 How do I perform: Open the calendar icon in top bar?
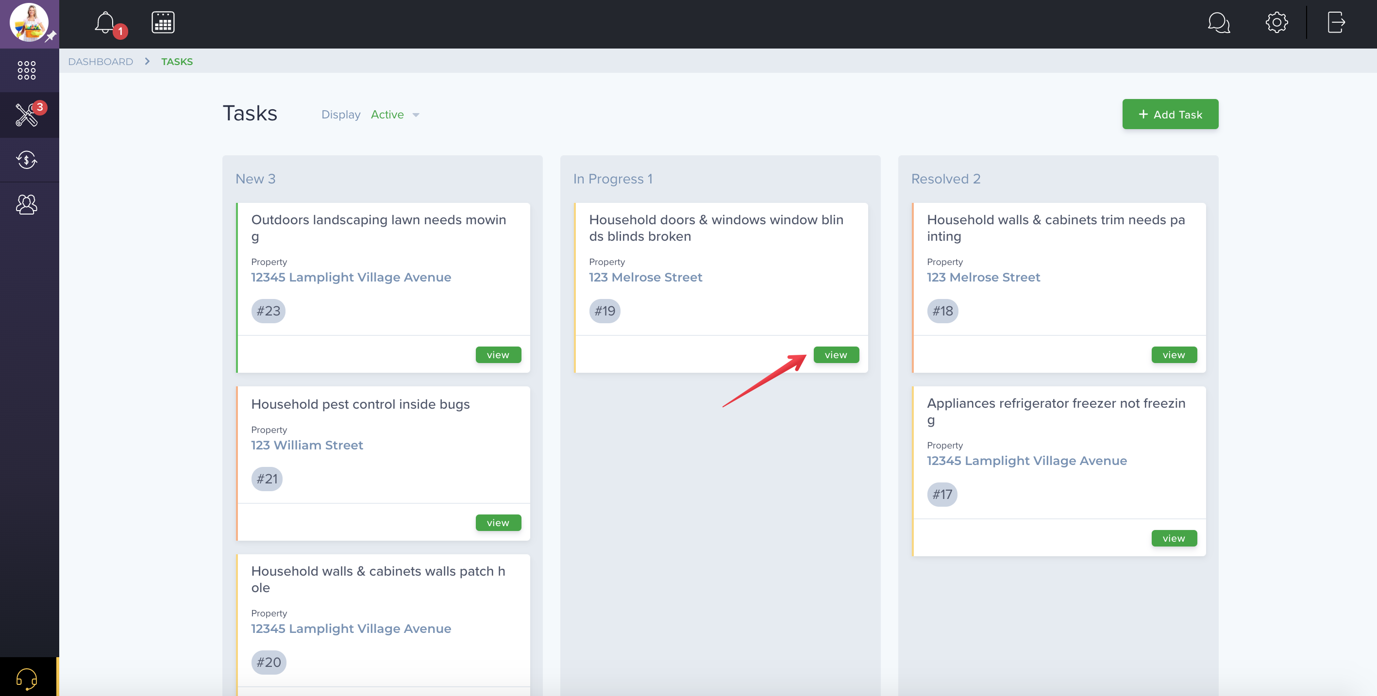pyautogui.click(x=163, y=23)
